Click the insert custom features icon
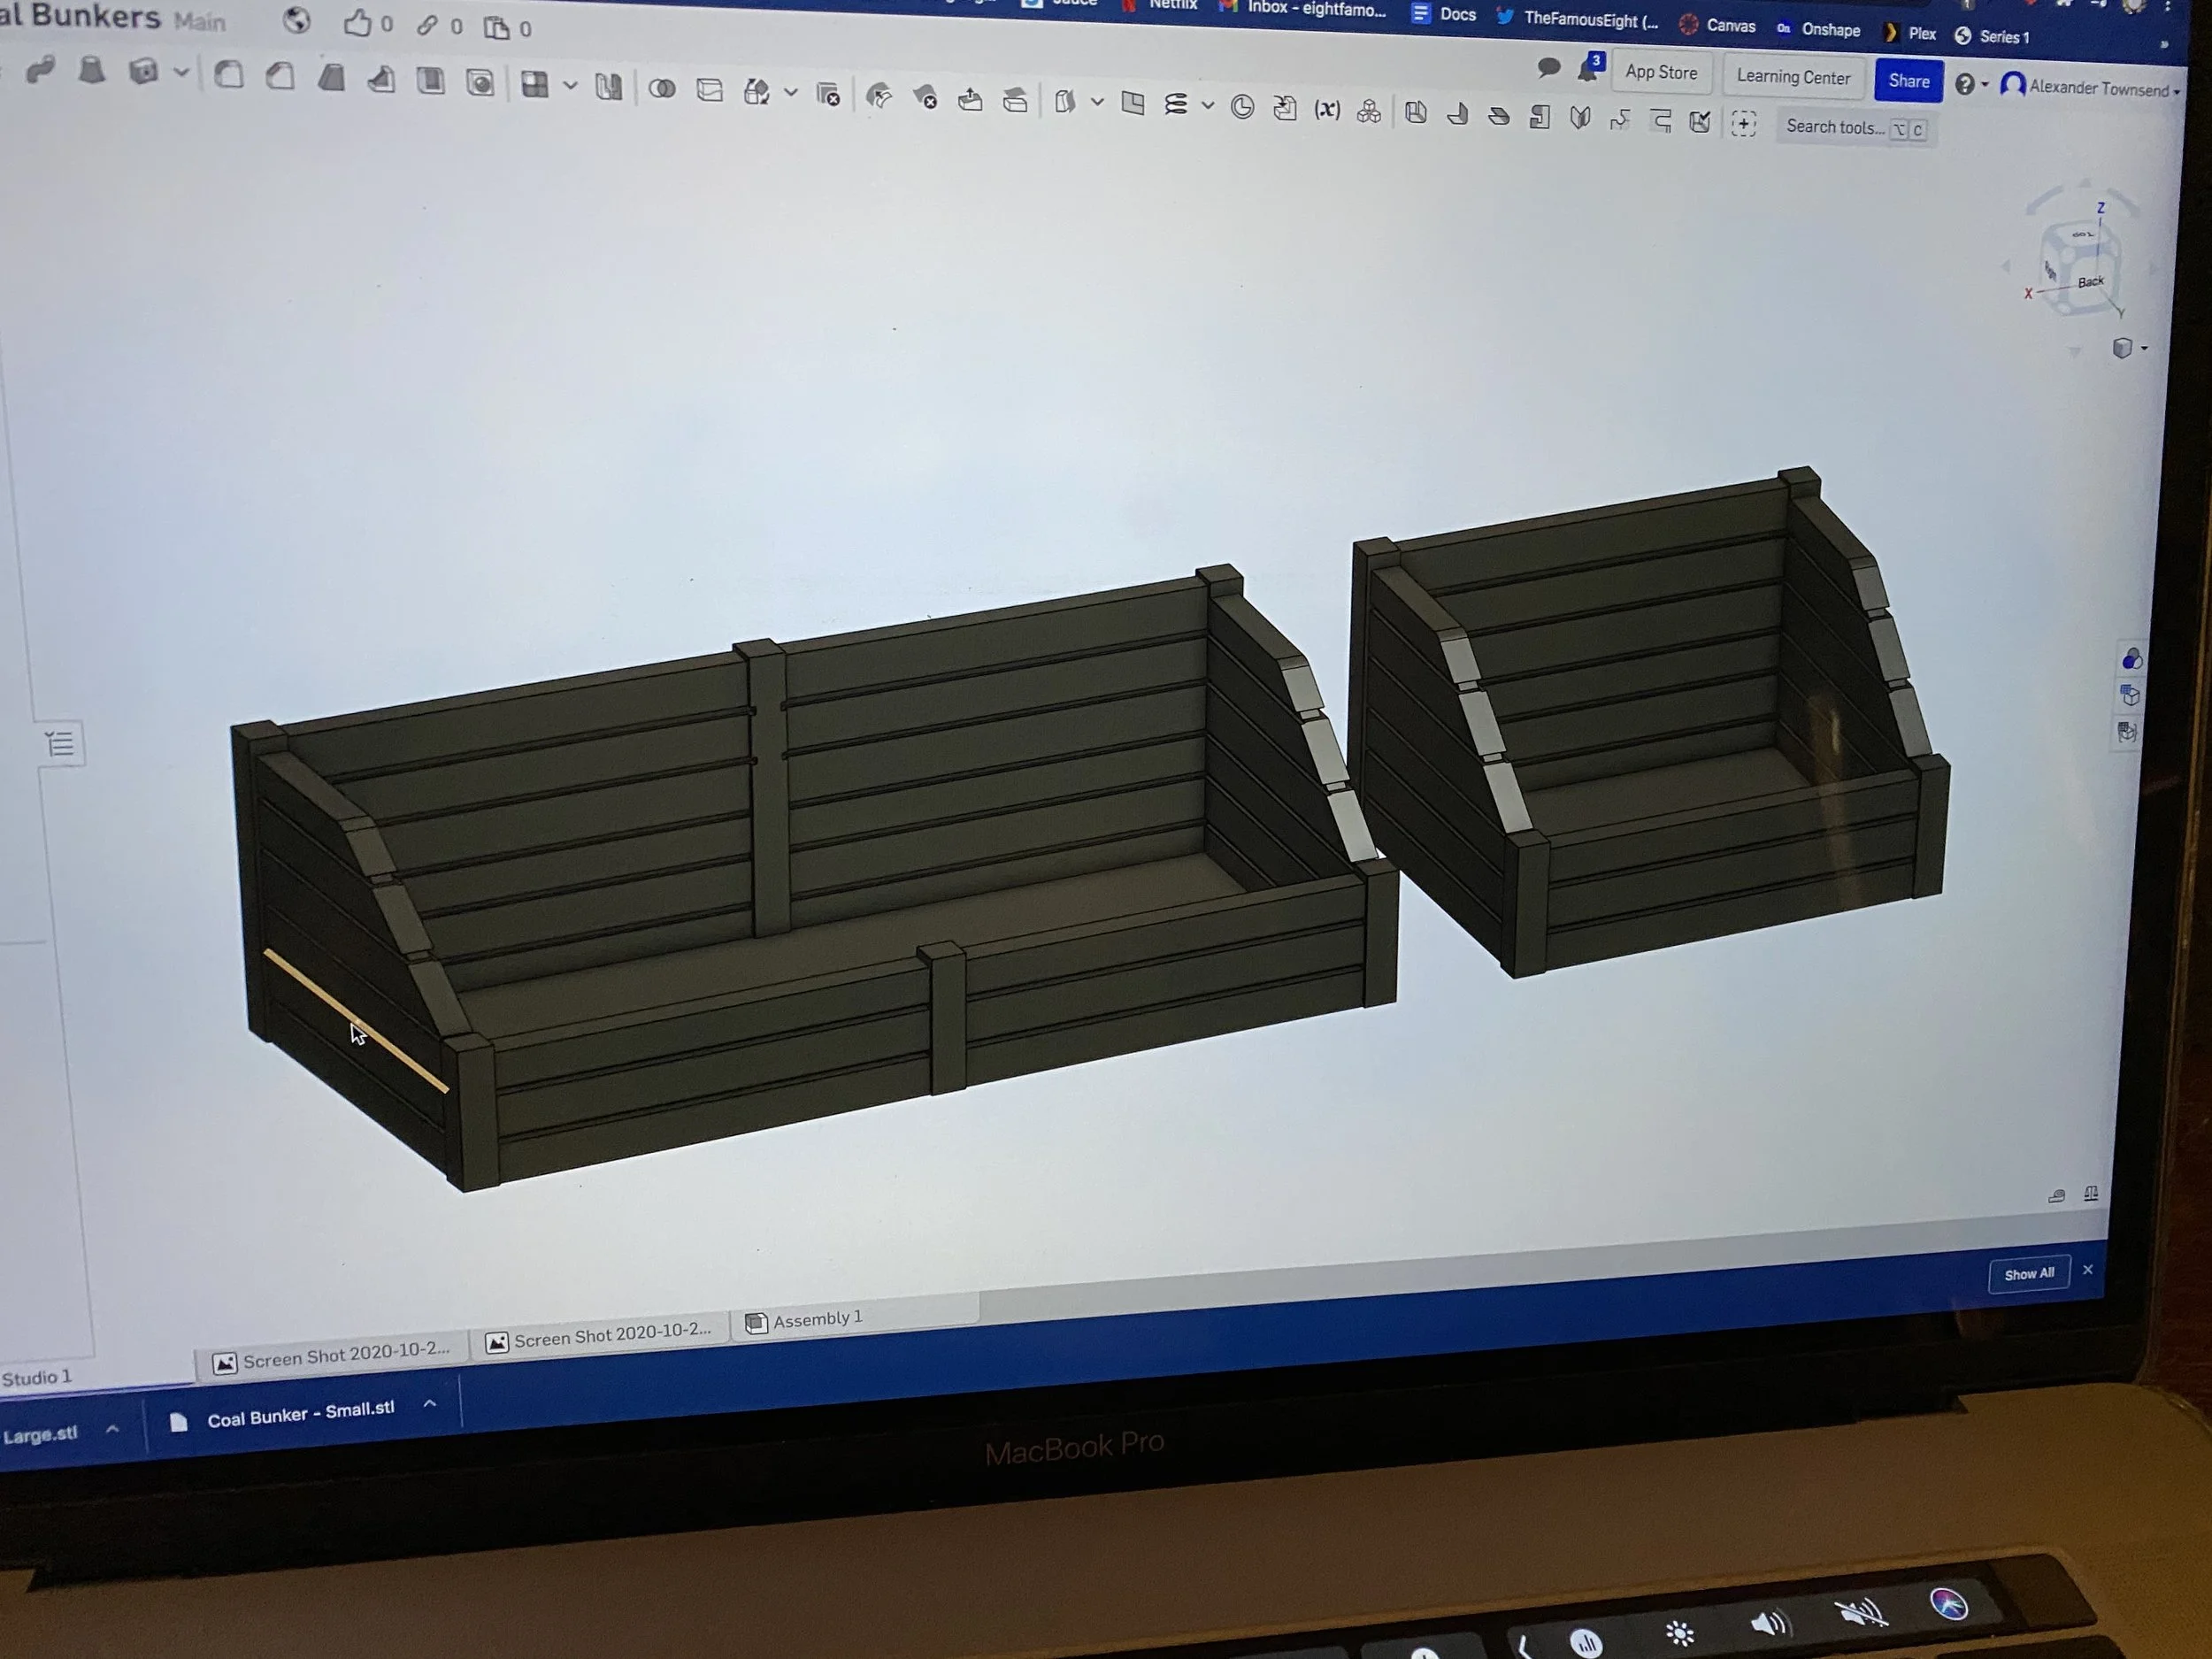This screenshot has width=2212, height=1659. click(x=1743, y=124)
